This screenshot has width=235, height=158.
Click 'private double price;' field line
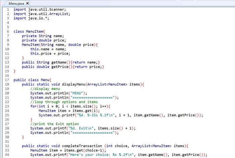tap(44, 40)
